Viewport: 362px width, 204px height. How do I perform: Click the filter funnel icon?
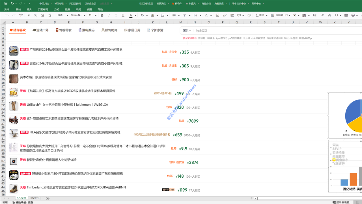pos(295,15)
